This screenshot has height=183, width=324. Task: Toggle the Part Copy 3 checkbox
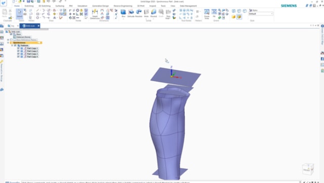pyautogui.click(x=18, y=54)
